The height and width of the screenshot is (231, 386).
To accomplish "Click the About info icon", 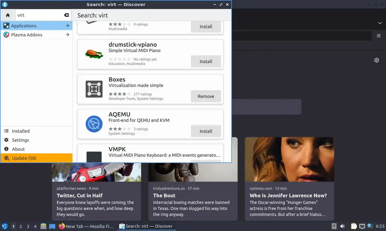I will pos(6,149).
